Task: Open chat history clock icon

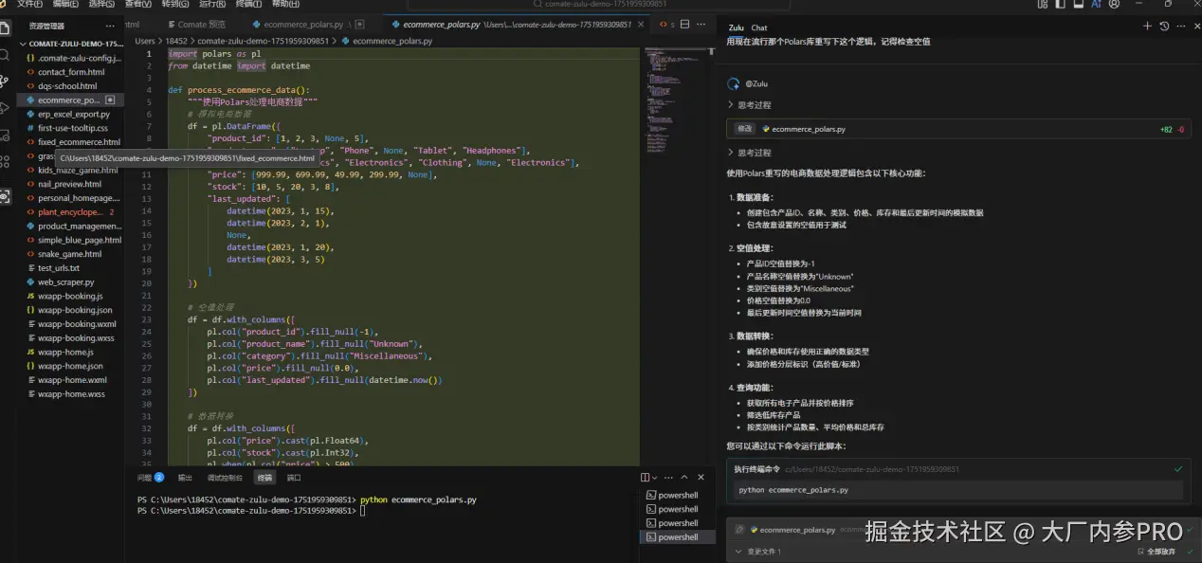Action: coord(1164,27)
